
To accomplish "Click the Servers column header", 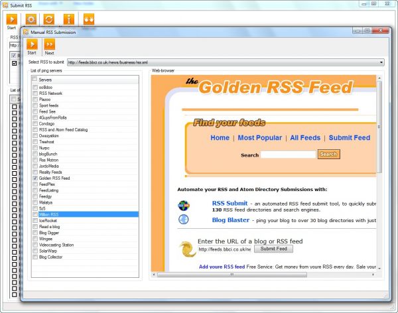I will coord(86,80).
